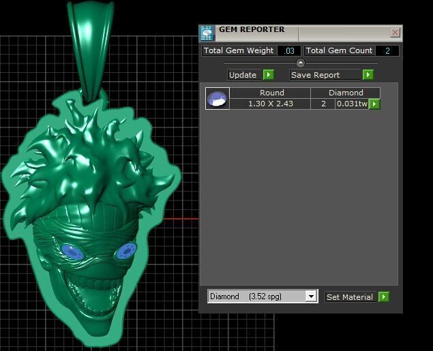Click the '0.031tw' weight cell
This screenshot has width=433, height=351.
click(x=352, y=104)
